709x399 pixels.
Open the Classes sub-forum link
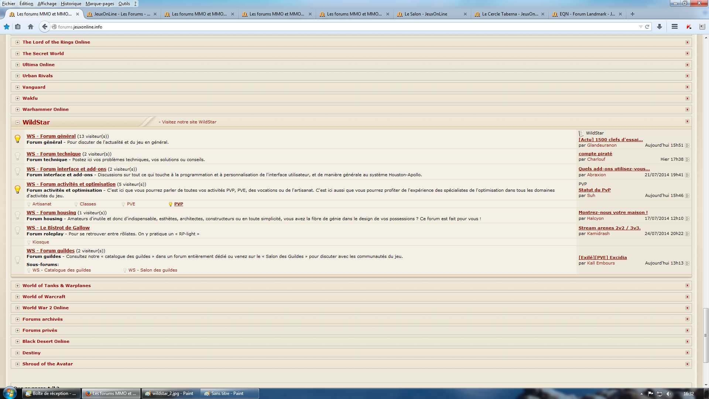pyautogui.click(x=88, y=204)
